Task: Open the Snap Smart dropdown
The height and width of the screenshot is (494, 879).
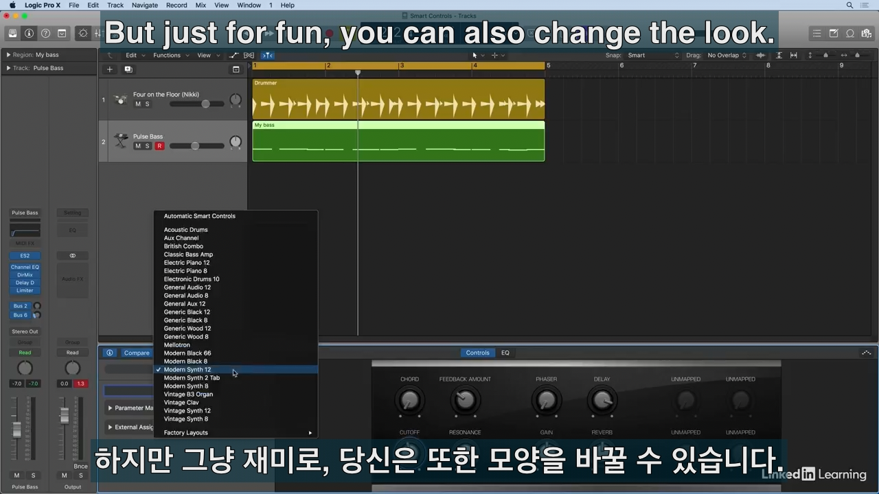Action: (652, 56)
